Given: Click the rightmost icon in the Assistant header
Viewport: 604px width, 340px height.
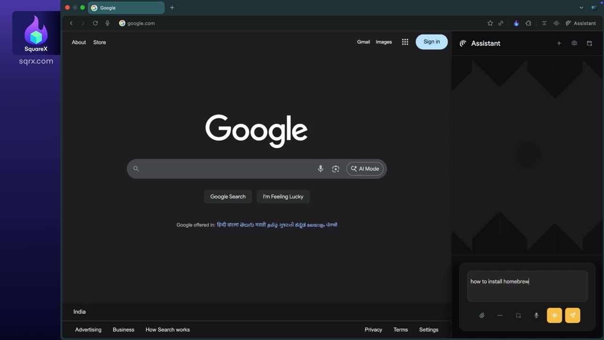Looking at the screenshot, I should [589, 43].
